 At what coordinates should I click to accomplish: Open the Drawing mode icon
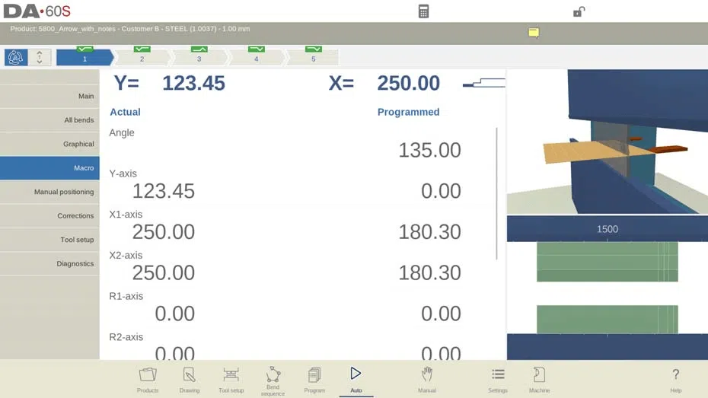pos(190,380)
